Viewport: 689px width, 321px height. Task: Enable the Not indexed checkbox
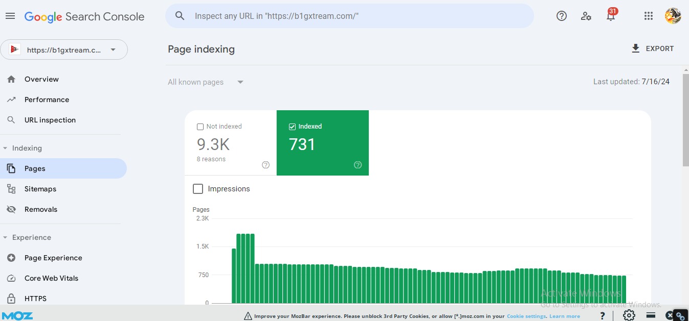(201, 127)
